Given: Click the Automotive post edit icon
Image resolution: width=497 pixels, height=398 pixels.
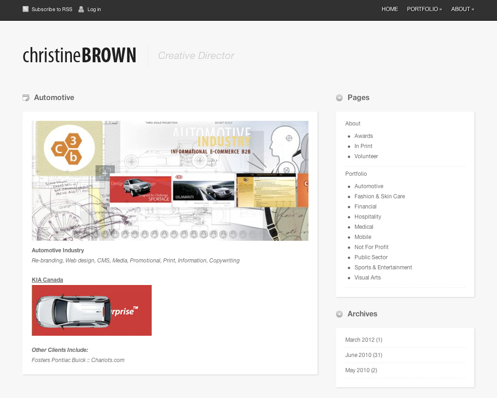Looking at the screenshot, I should [26, 98].
